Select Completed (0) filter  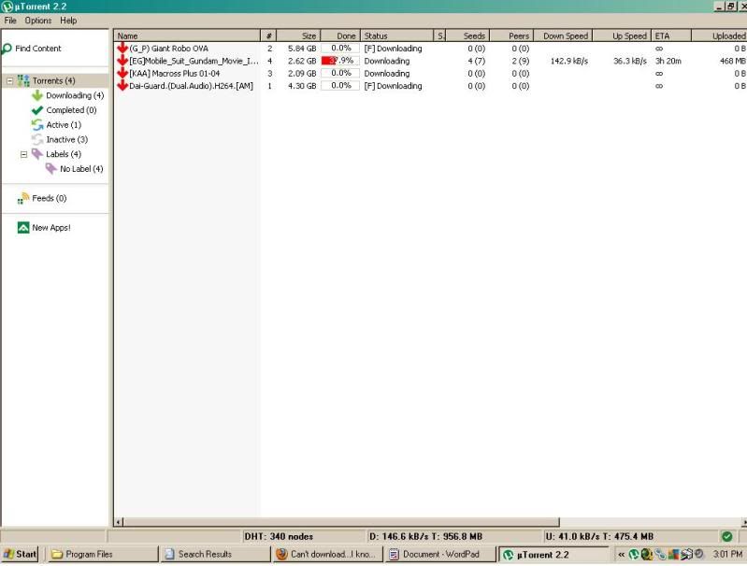click(71, 110)
